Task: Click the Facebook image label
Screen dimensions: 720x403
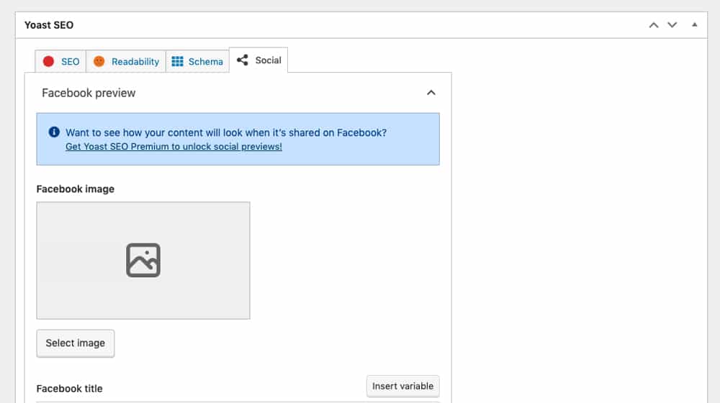Action: (x=76, y=189)
